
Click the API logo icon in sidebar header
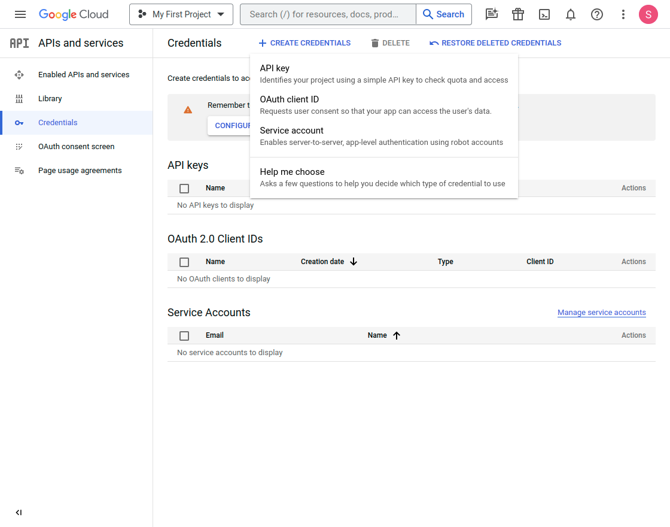(x=19, y=43)
